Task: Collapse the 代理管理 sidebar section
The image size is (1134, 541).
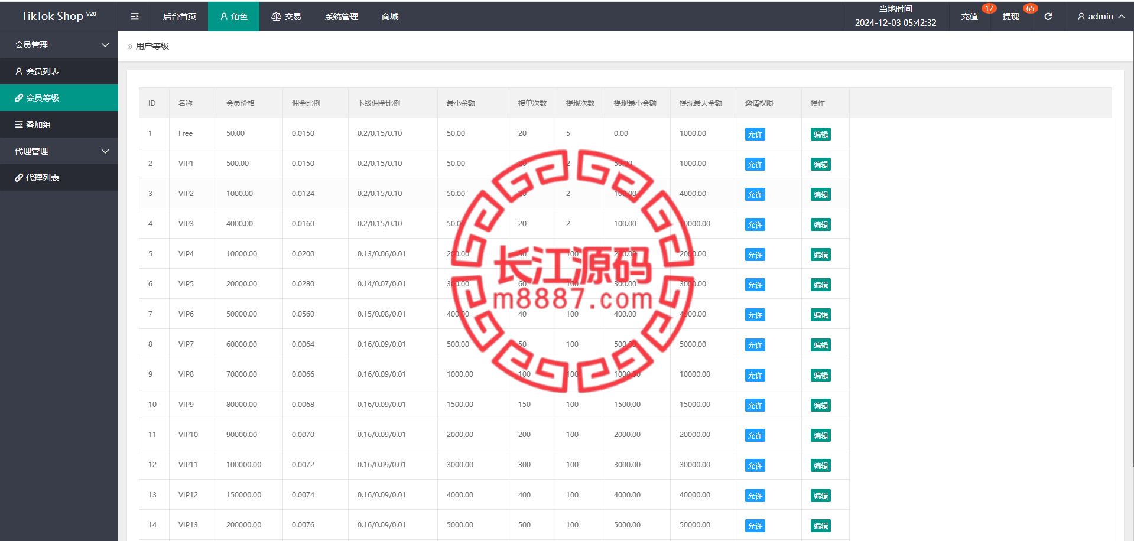Action: [59, 151]
